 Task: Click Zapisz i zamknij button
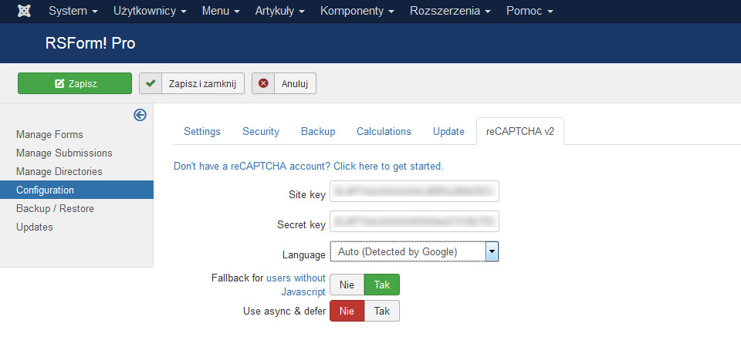191,83
